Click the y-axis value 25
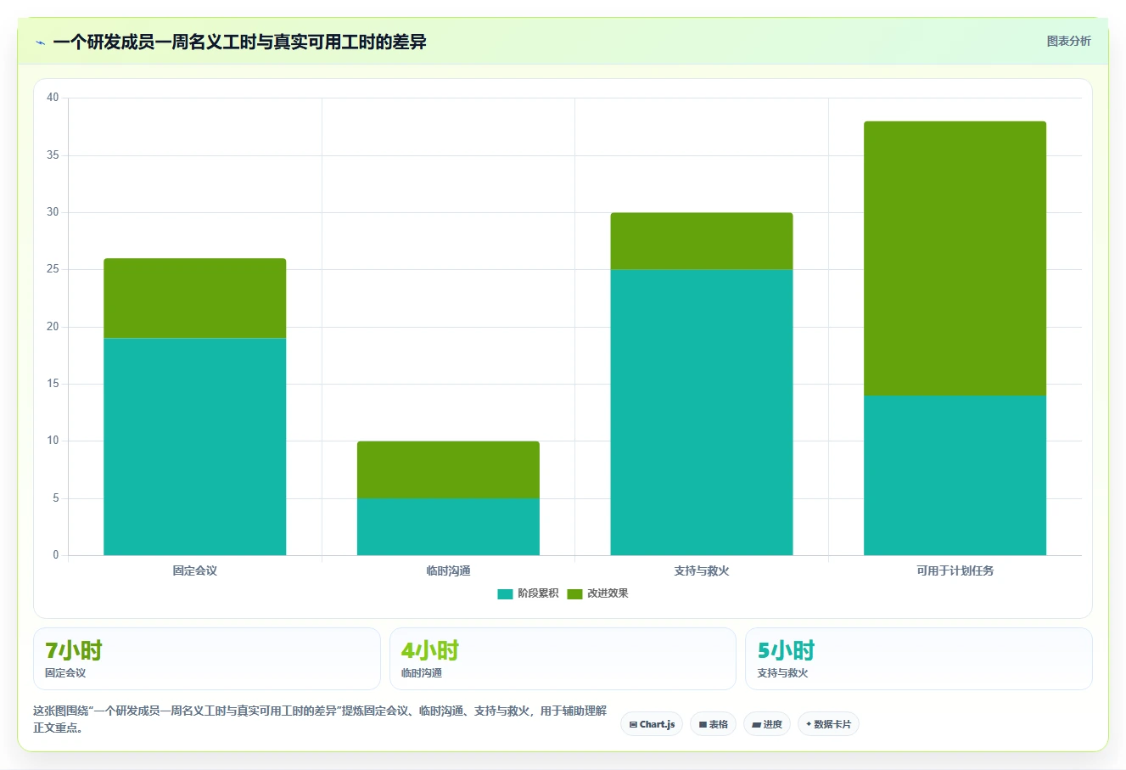 pos(53,269)
